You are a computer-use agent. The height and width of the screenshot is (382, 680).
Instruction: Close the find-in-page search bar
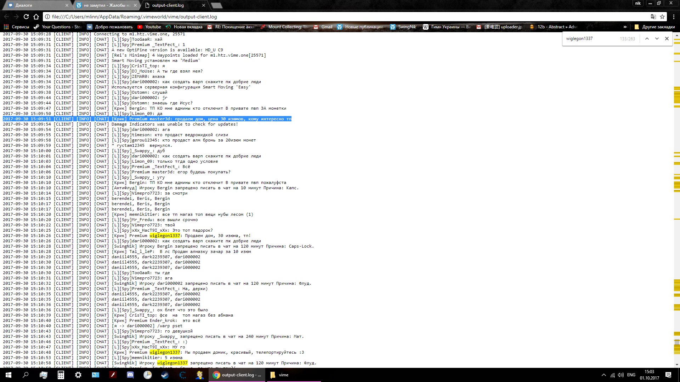tap(667, 39)
